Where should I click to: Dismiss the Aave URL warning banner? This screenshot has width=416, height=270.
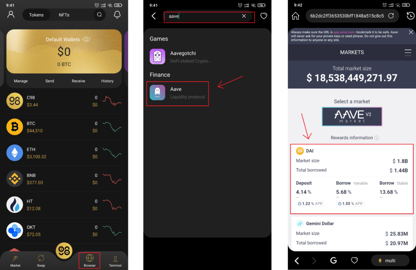(411, 32)
